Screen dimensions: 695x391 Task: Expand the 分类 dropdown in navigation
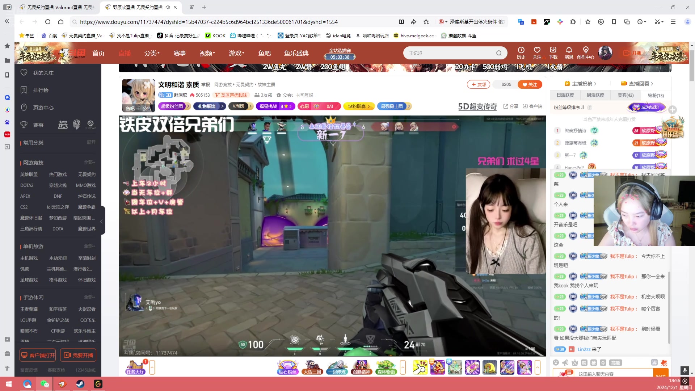(x=152, y=53)
